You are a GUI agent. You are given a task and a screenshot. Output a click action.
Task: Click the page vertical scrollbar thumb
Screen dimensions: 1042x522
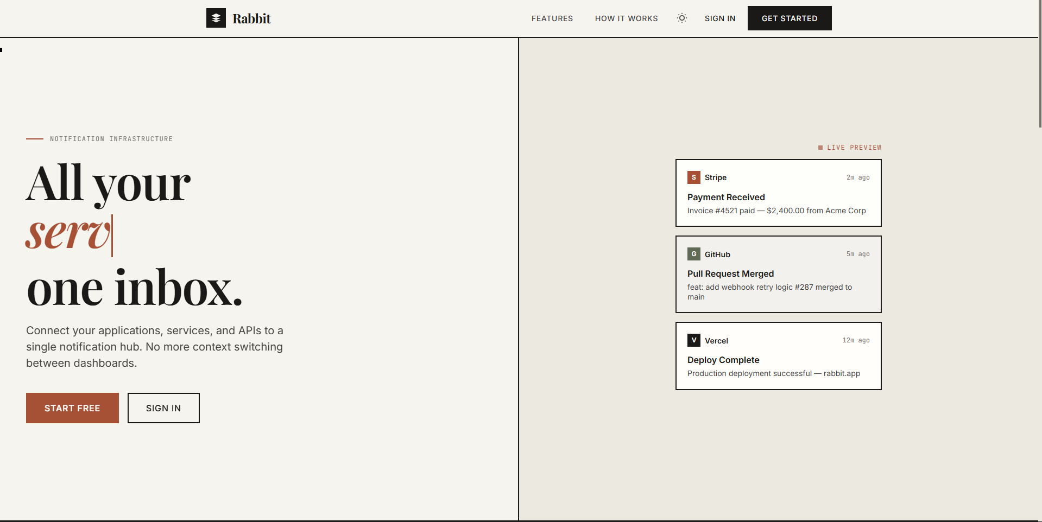[1040, 64]
